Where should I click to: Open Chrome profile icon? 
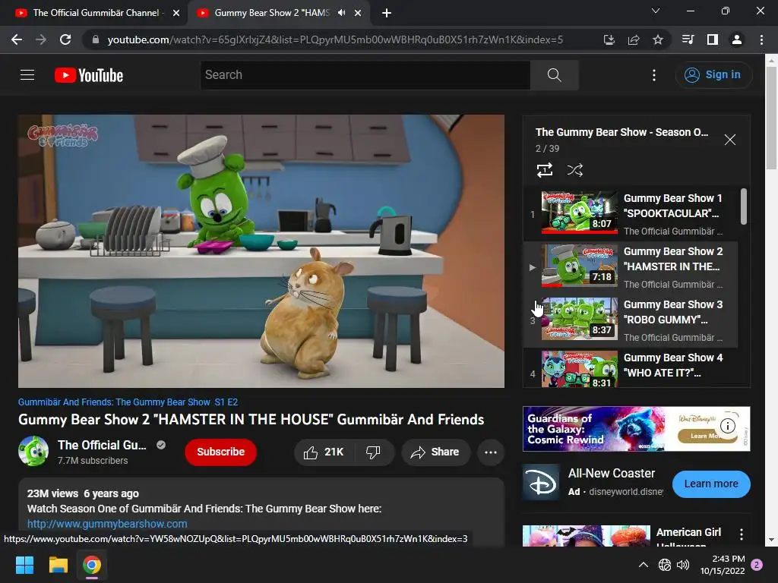coord(737,39)
